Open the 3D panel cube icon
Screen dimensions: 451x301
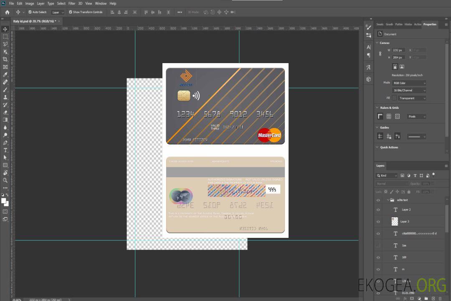(x=369, y=79)
